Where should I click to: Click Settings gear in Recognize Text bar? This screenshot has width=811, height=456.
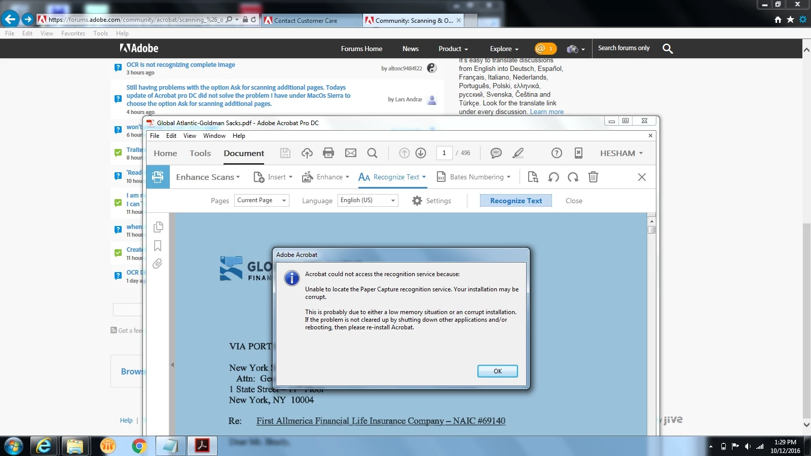(x=431, y=201)
